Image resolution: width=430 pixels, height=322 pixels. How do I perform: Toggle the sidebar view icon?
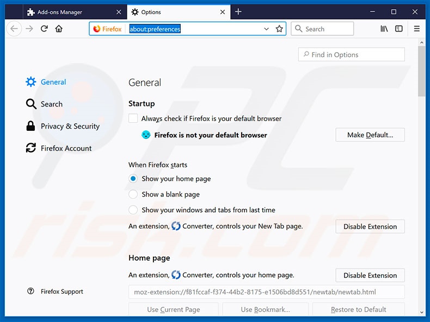coord(399,29)
